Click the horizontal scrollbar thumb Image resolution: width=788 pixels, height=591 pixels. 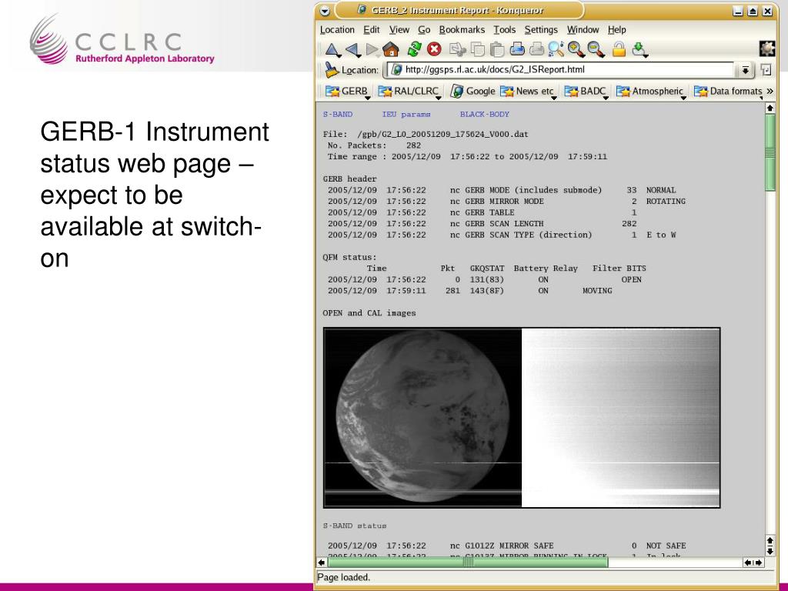[467, 563]
